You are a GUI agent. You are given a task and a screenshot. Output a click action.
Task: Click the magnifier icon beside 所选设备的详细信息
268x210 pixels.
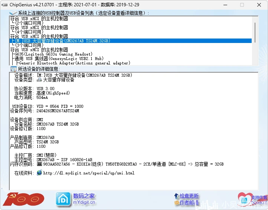coord(13,69)
